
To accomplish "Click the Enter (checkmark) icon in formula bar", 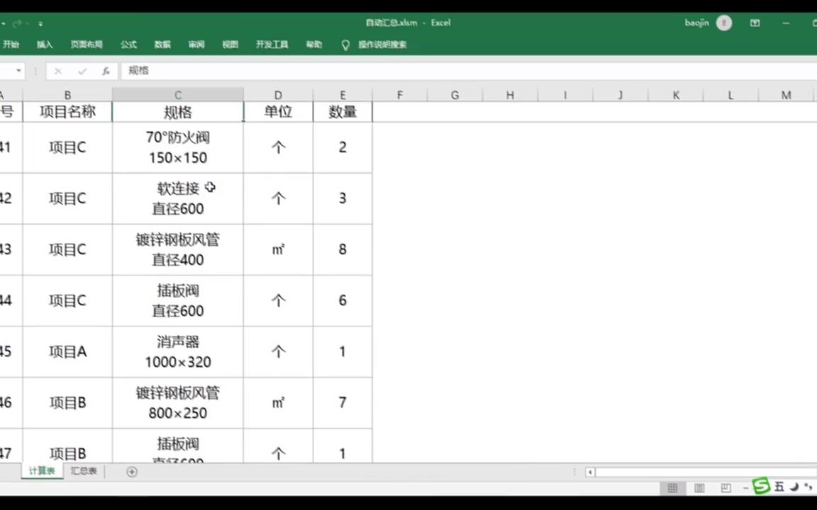I will [81, 71].
